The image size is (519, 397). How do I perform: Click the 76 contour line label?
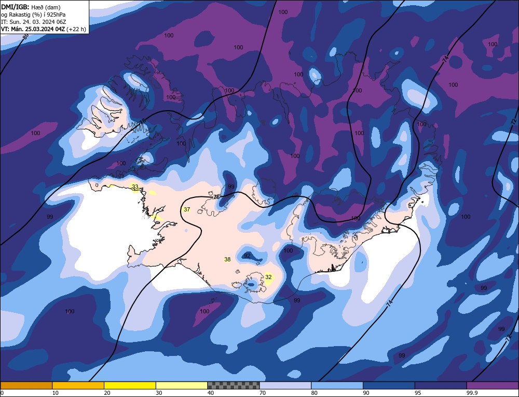pos(216,197)
